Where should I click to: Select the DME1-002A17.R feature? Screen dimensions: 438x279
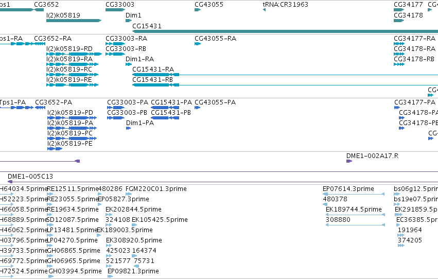point(372,156)
